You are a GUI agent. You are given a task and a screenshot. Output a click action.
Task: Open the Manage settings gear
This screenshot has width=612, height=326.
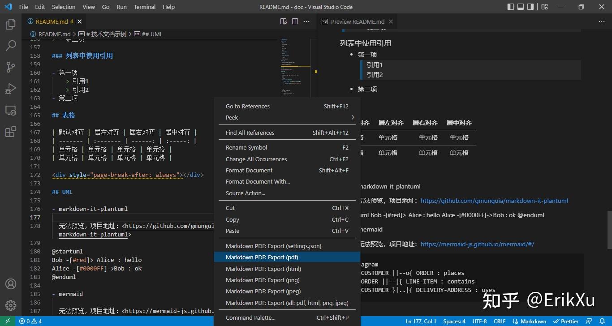tap(10, 305)
